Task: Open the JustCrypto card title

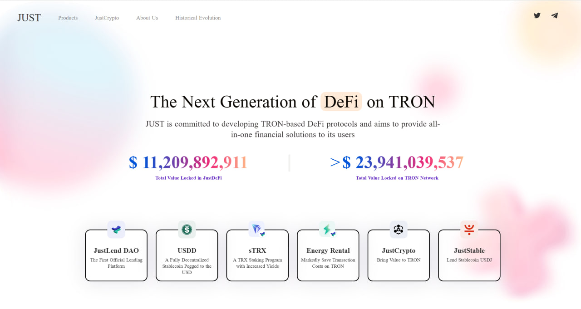Action: (399, 250)
